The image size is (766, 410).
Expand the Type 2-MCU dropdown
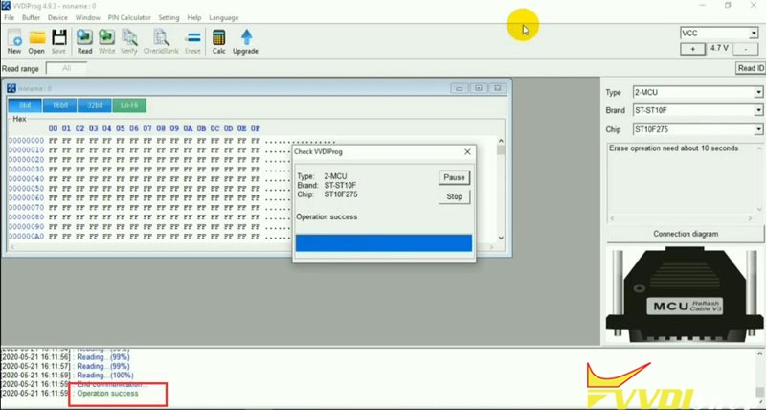point(758,92)
